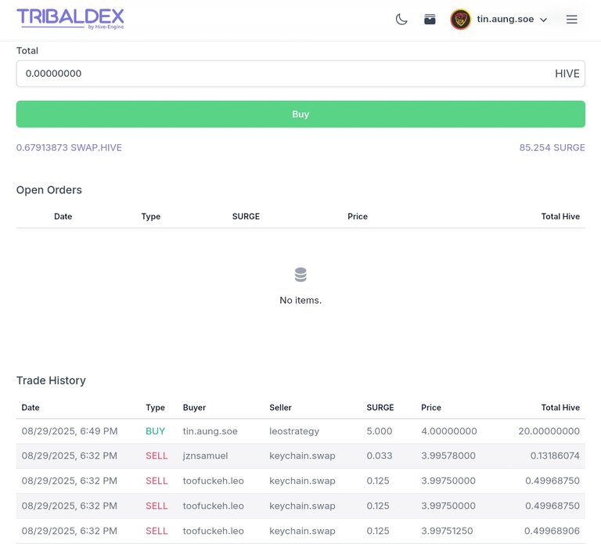Click the 20.00000000 total hive value

pos(549,431)
